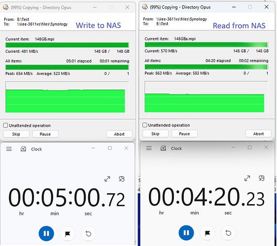
Task: Reset the right stopwatch
Action: pyautogui.click(x=228, y=233)
